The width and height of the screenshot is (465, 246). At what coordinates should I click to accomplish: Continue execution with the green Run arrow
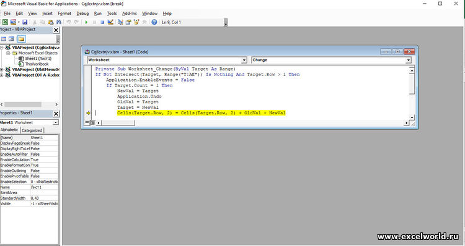tap(86, 22)
